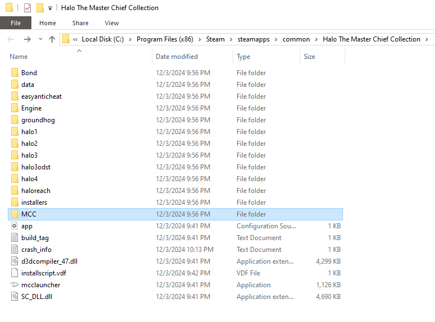Switch to the Share ribbon tab

coord(80,23)
